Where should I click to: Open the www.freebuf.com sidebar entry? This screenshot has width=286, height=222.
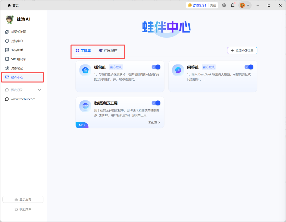[x=23, y=99]
